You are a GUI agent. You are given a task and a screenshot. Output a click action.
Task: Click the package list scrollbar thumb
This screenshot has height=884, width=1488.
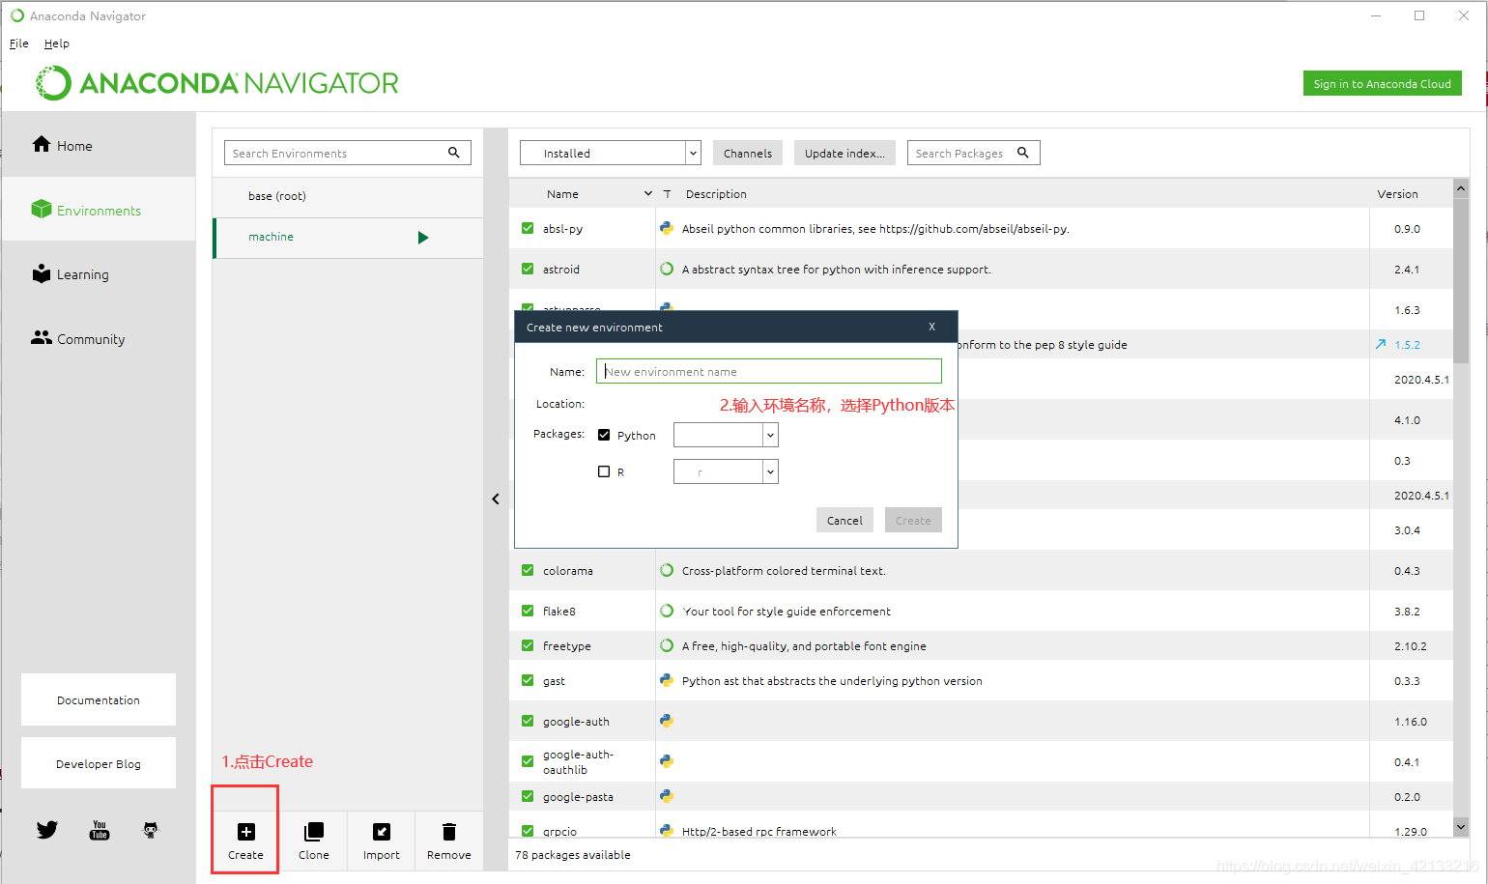(x=1461, y=280)
